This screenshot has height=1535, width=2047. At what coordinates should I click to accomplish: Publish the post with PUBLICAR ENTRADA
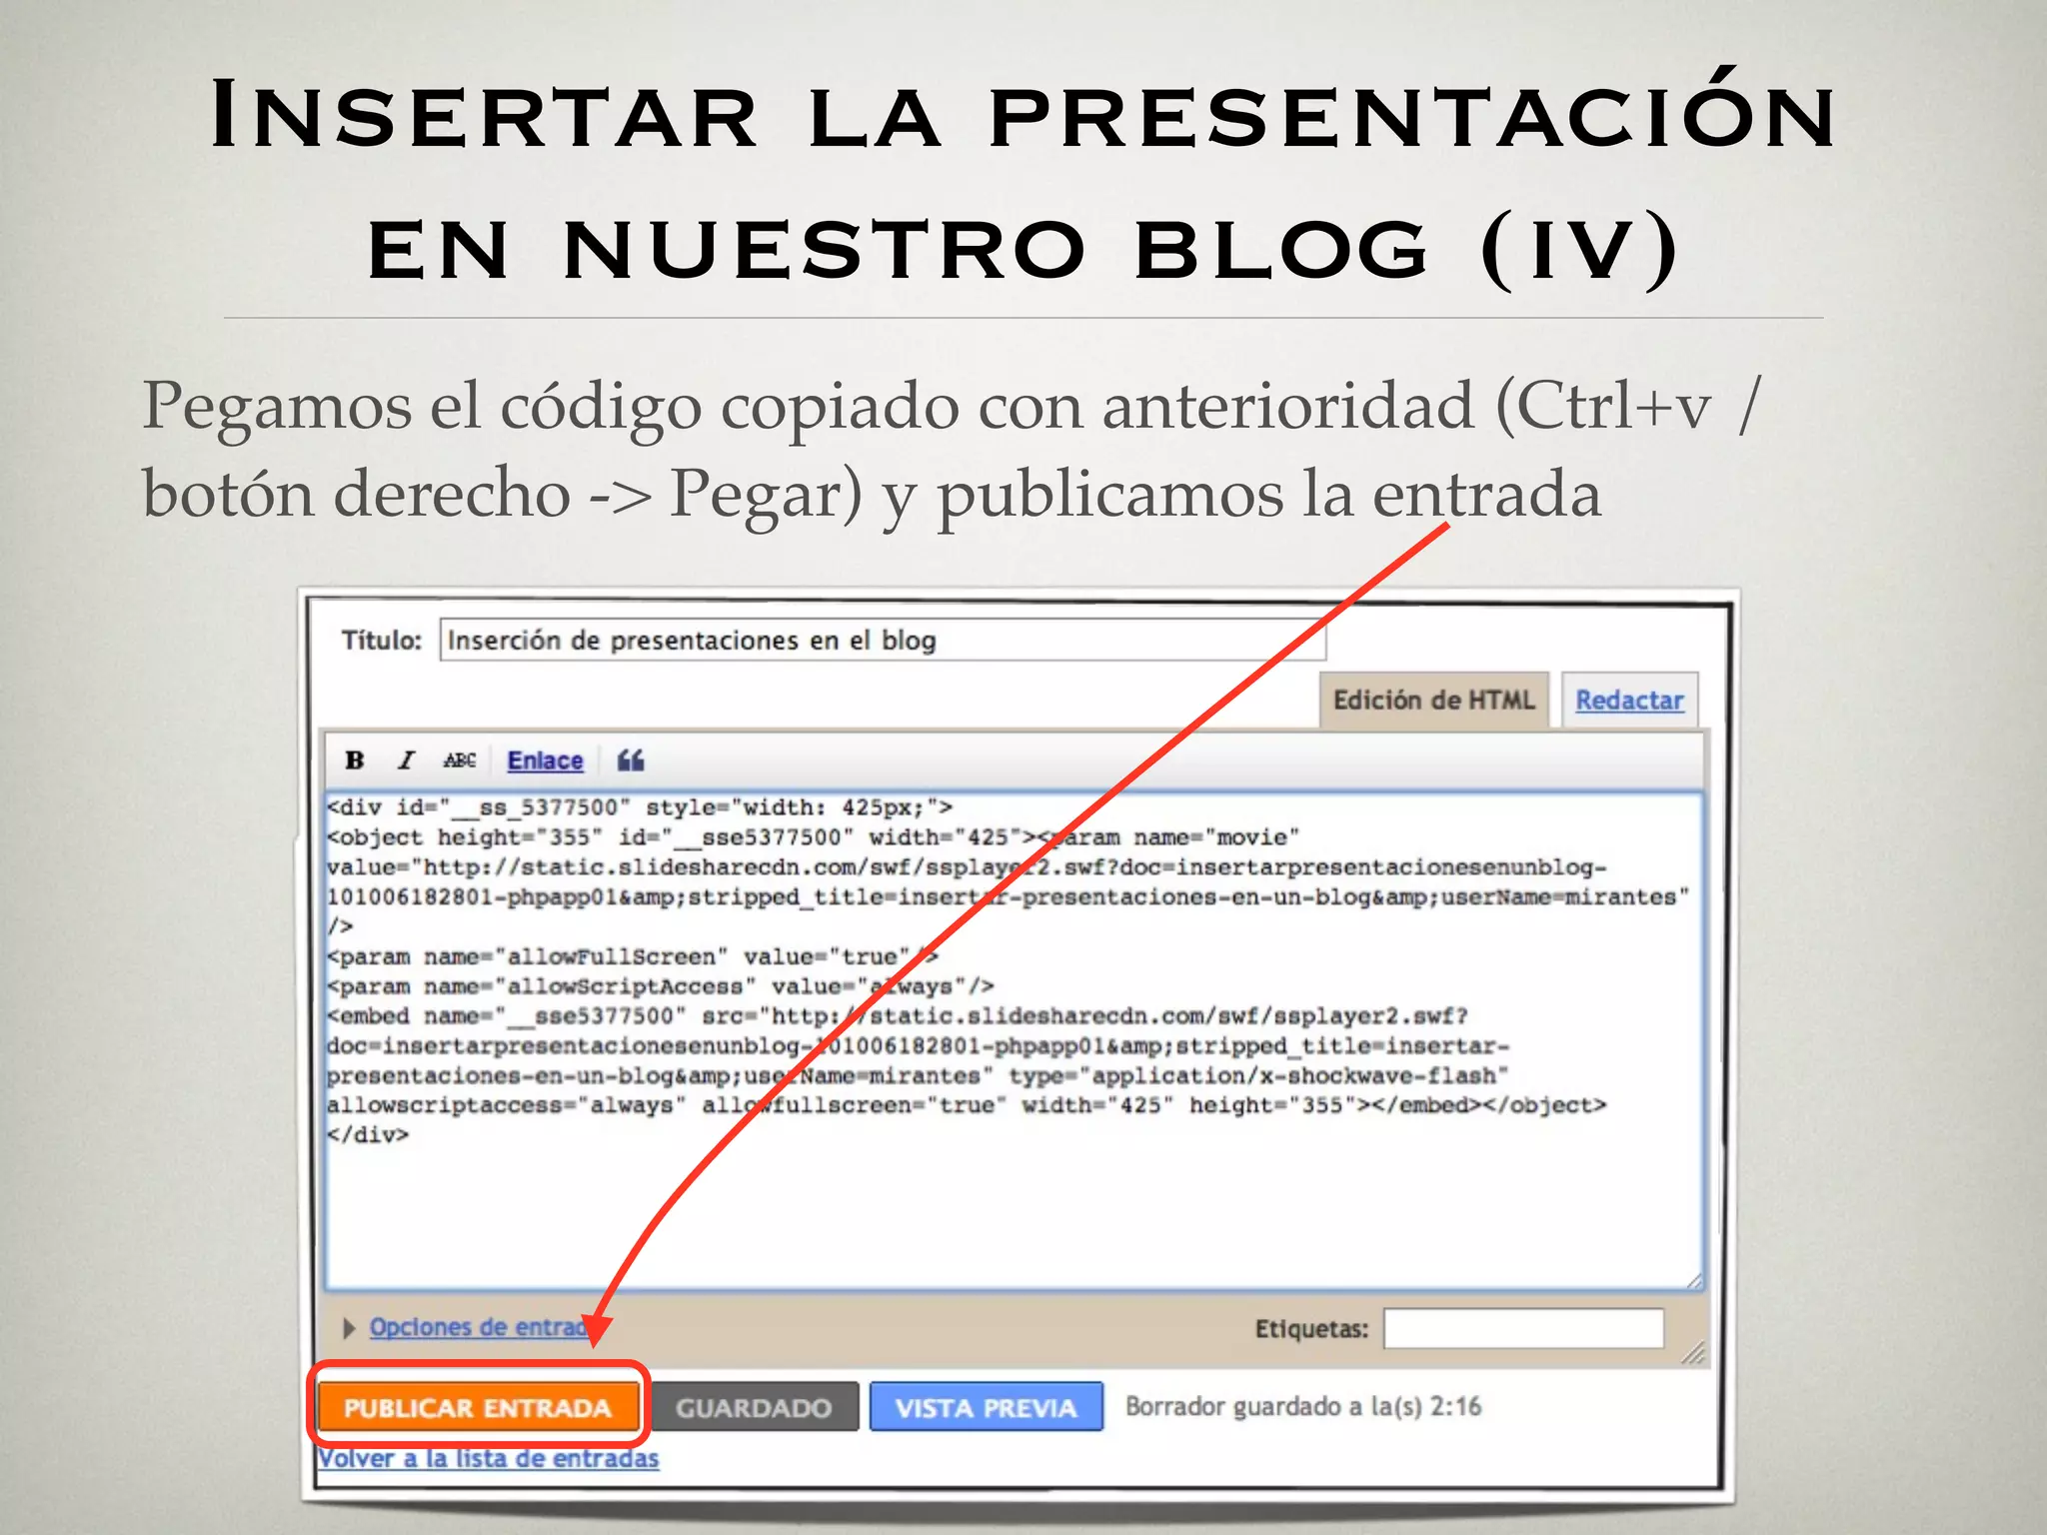tap(478, 1407)
